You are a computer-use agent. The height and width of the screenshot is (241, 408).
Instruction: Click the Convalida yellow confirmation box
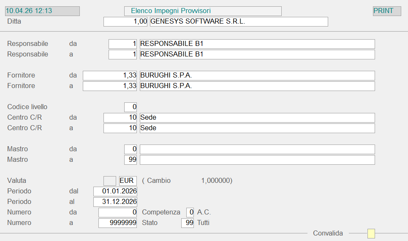point(371,233)
